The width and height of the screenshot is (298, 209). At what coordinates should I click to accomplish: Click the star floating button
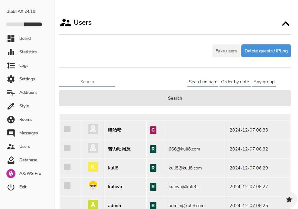pos(289,199)
